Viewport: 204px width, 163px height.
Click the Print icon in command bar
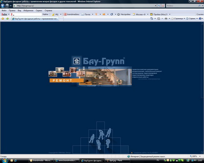(166, 18)
